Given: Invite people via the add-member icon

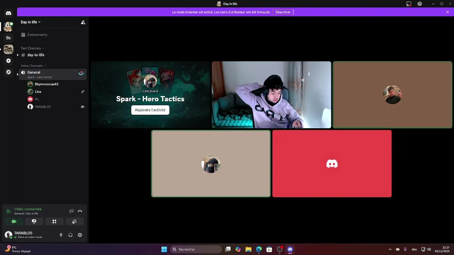Looking at the screenshot, I should pyautogui.click(x=83, y=22).
